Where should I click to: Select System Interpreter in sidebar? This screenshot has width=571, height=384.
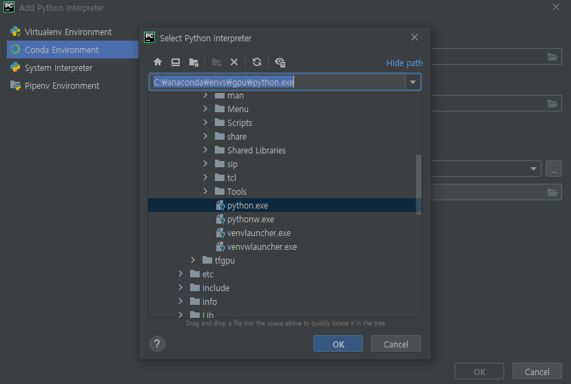coord(72,67)
